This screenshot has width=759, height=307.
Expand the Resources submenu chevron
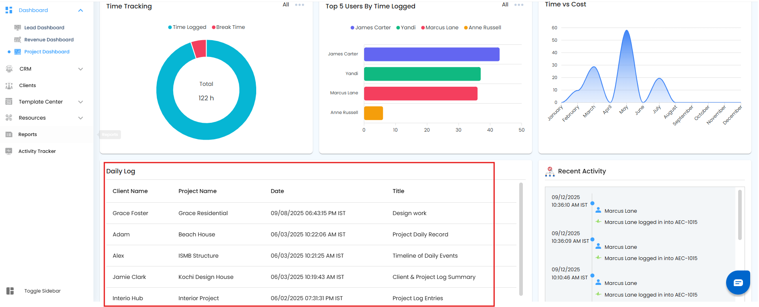pos(81,118)
